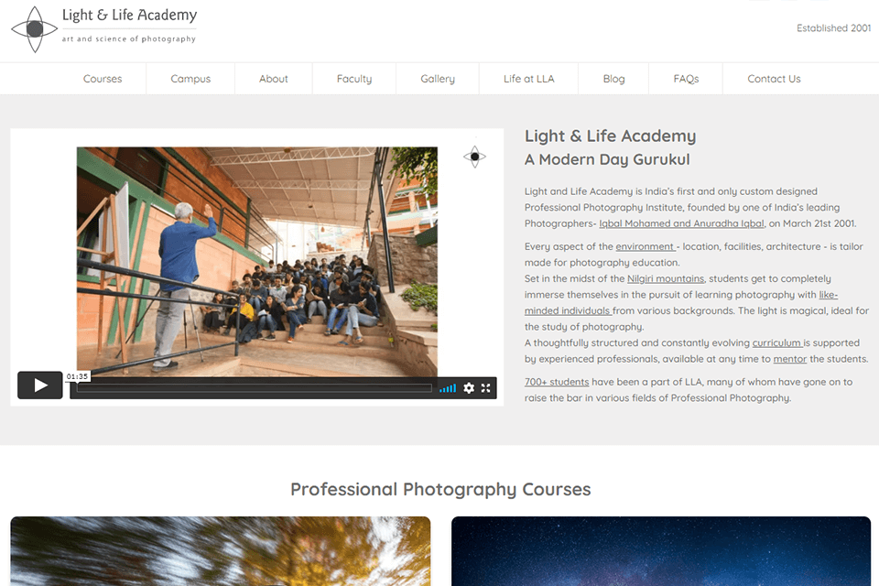Select Life at LLA from navigation

click(x=528, y=79)
